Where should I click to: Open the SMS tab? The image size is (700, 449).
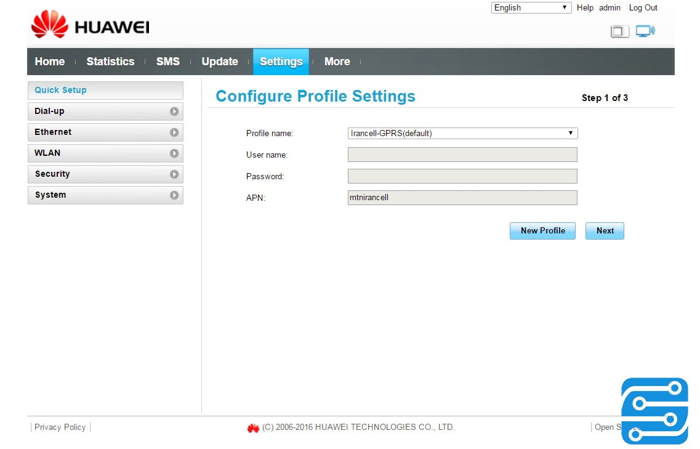click(x=168, y=62)
